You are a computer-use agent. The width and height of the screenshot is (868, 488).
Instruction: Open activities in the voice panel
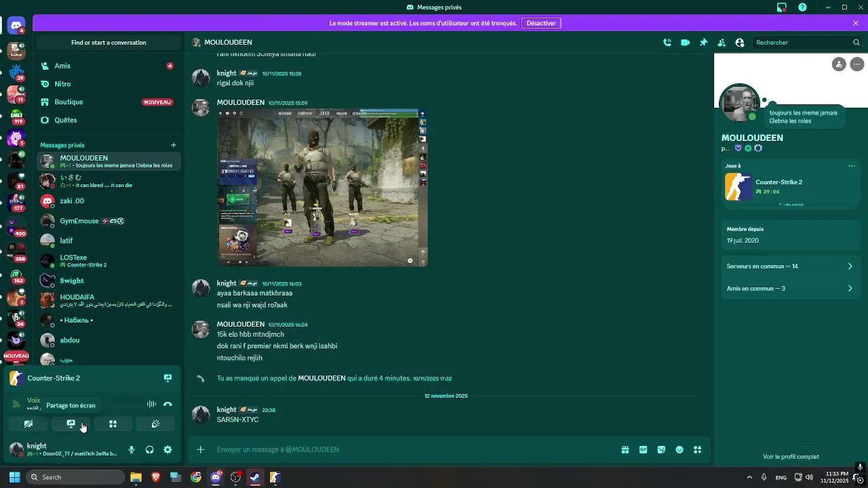point(113,424)
